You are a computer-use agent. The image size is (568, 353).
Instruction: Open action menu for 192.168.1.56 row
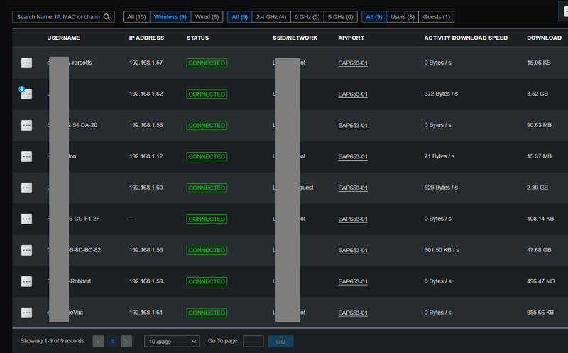click(26, 250)
